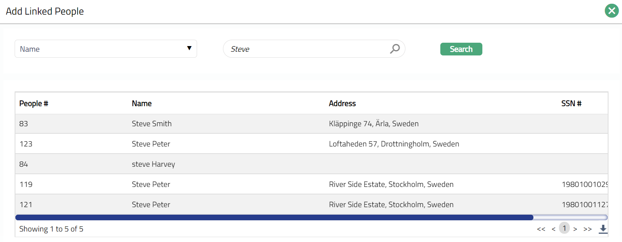Sort by the Address column header
Image resolution: width=622 pixels, height=242 pixels.
point(342,103)
